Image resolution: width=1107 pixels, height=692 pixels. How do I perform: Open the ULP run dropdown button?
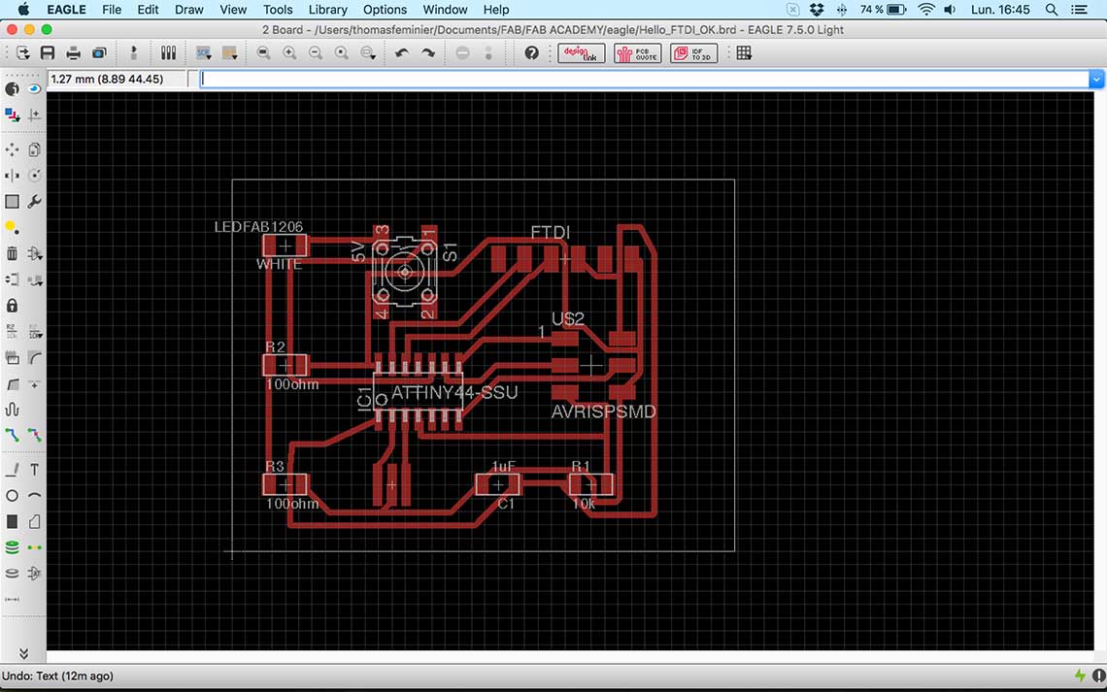(229, 53)
